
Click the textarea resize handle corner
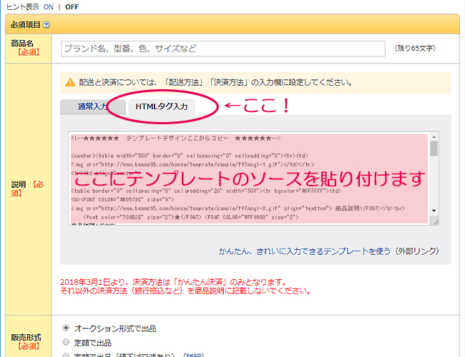point(434,221)
